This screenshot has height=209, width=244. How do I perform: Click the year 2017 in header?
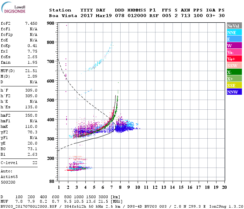(86, 16)
